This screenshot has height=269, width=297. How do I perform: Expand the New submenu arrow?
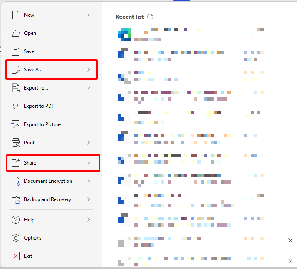(88, 15)
